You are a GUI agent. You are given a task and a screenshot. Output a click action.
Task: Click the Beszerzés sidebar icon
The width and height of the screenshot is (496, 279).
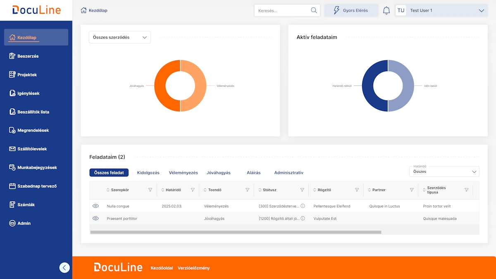[12, 56]
